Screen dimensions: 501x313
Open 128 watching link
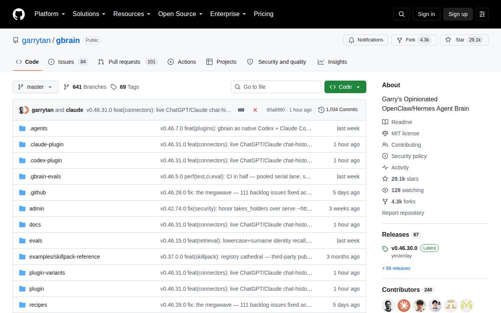click(x=403, y=190)
